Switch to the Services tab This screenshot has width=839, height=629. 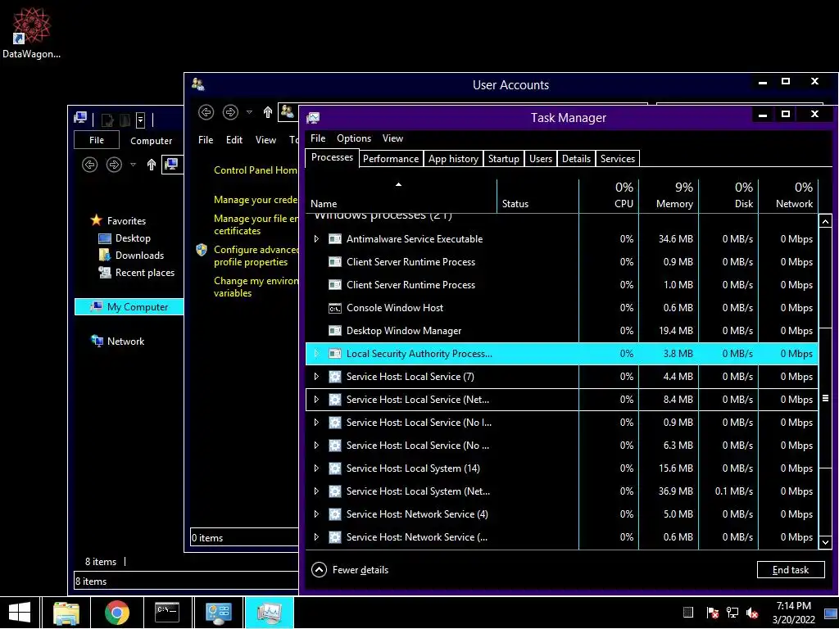(618, 159)
